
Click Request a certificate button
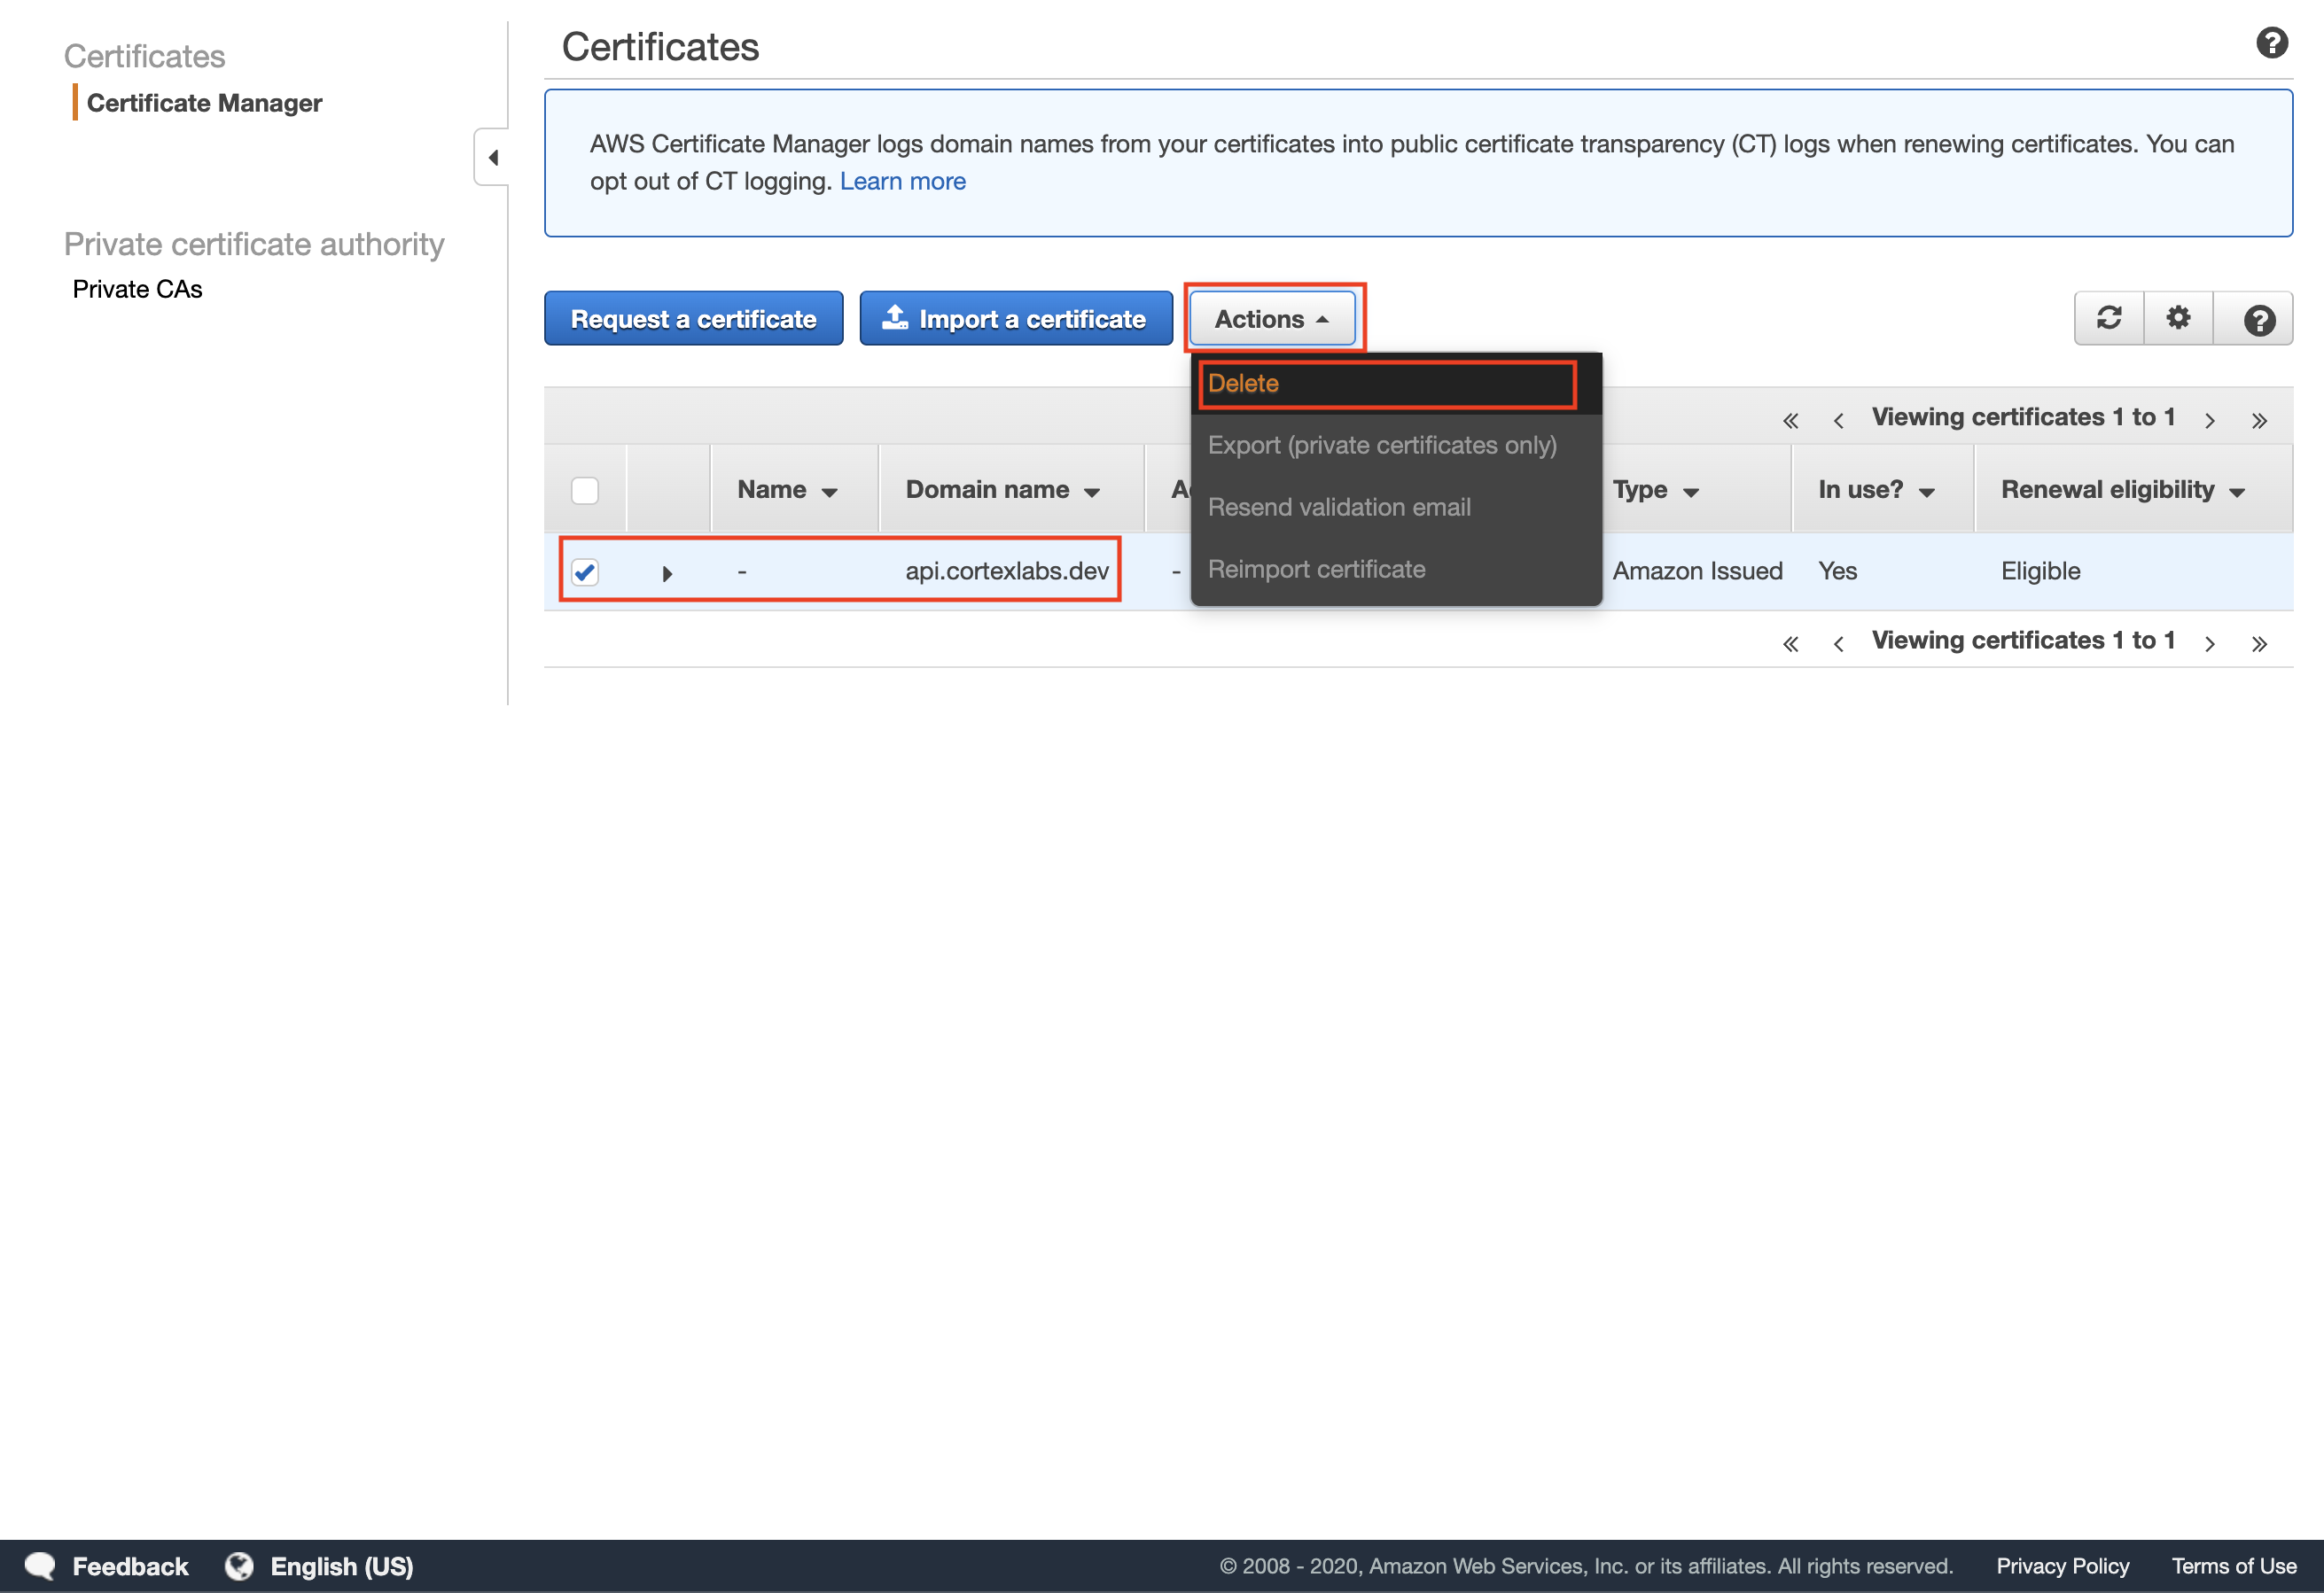[x=693, y=319]
